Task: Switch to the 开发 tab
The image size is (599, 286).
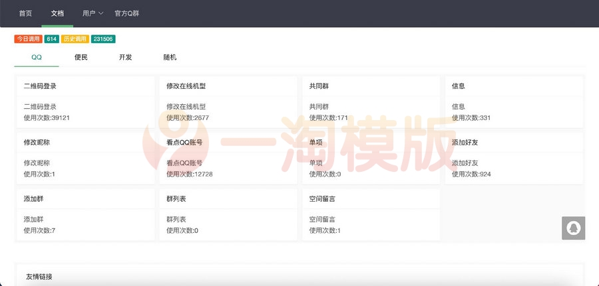Action: click(125, 57)
